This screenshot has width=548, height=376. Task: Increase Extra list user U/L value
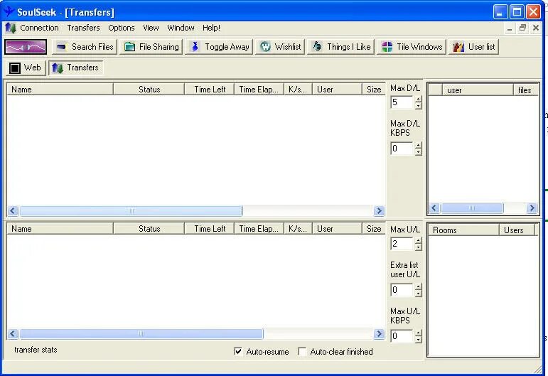tap(418, 286)
